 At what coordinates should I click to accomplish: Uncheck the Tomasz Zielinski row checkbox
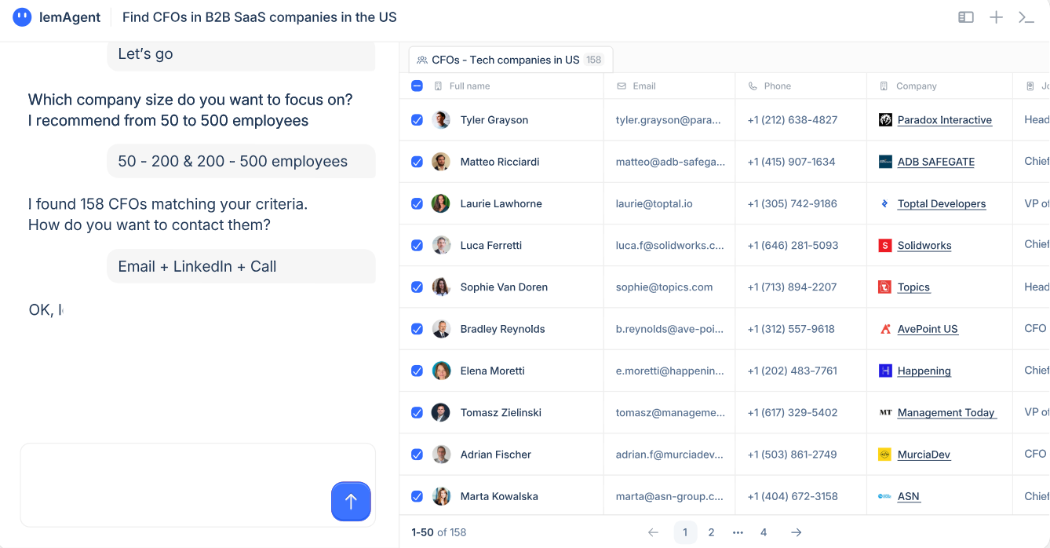(417, 412)
